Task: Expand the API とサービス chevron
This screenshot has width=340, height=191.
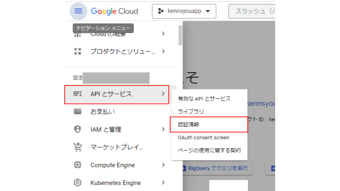Action: coord(163,94)
